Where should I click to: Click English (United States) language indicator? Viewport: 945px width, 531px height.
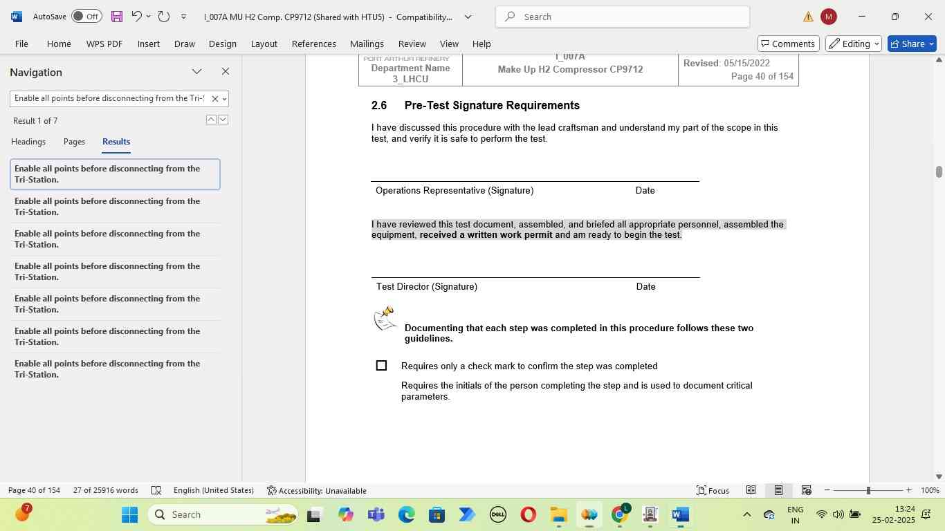pyautogui.click(x=213, y=490)
